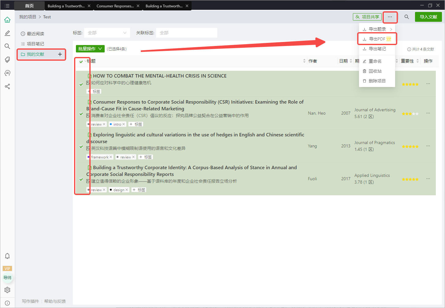Choose 回收站 from the menu
The height and width of the screenshot is (308, 445).
pyautogui.click(x=377, y=71)
